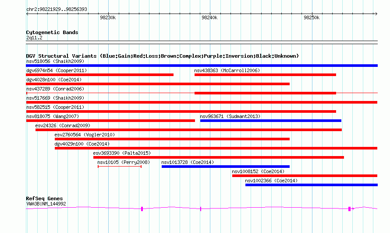Image resolution: width=390 pixels, height=233 pixels.
Task: Click the chr2:98221929..98256393 coordinate label
Action: (57, 9)
